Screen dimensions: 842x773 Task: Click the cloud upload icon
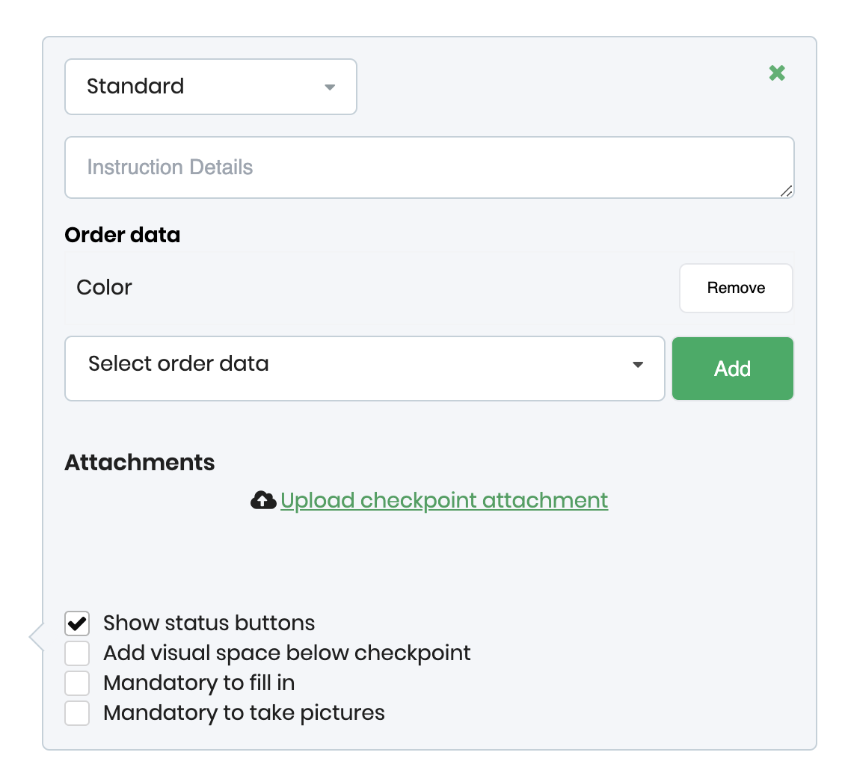click(263, 501)
